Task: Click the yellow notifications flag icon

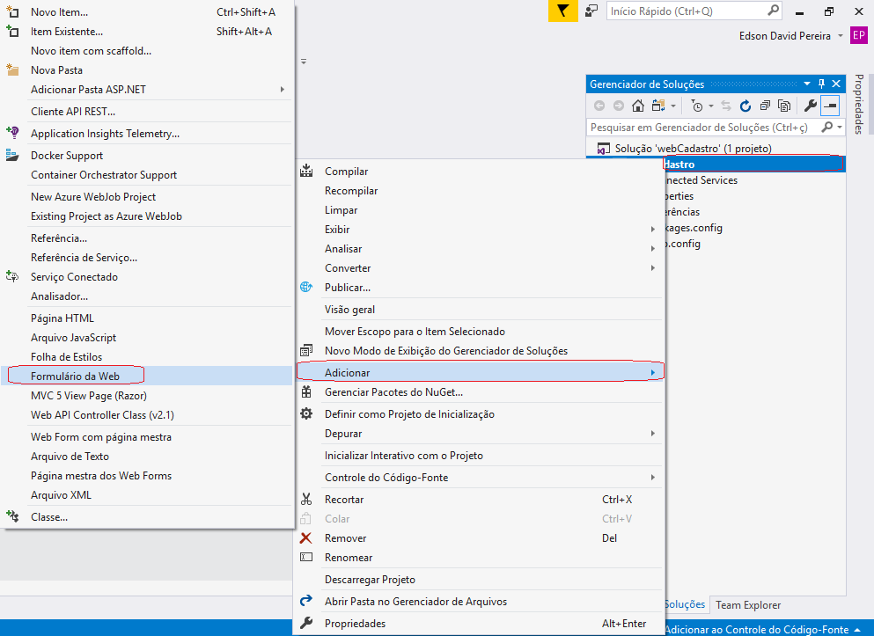Action: point(562,11)
